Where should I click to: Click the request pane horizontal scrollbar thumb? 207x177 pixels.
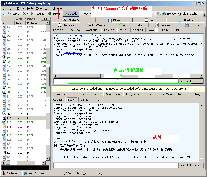pos(79,76)
